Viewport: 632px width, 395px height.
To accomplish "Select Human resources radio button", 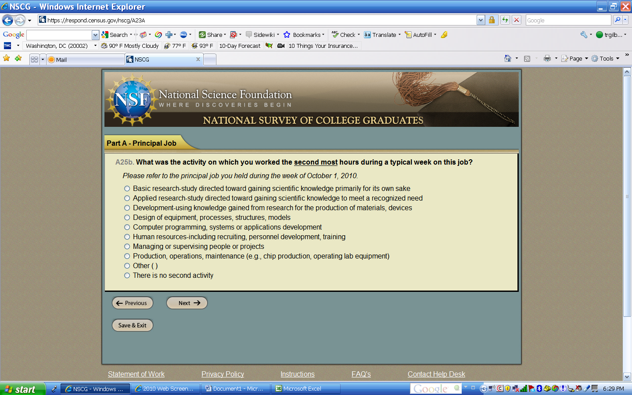I will pos(127,237).
